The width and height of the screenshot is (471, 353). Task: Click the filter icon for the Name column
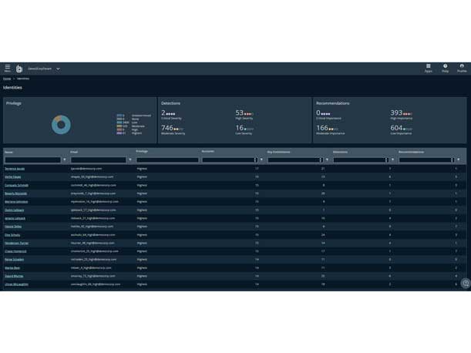(65, 160)
